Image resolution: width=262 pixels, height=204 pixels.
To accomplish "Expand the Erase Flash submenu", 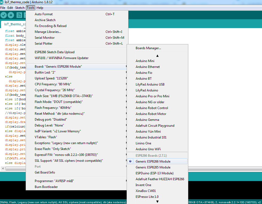I will coord(77,149).
